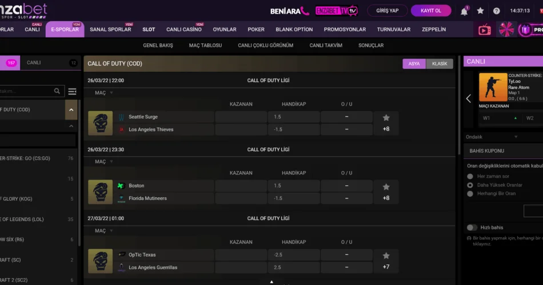Click the Beni Ara phone icon

(x=305, y=11)
